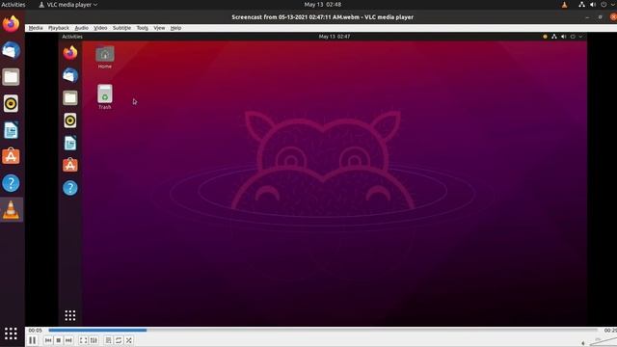Open the Tools menu

coord(143,28)
